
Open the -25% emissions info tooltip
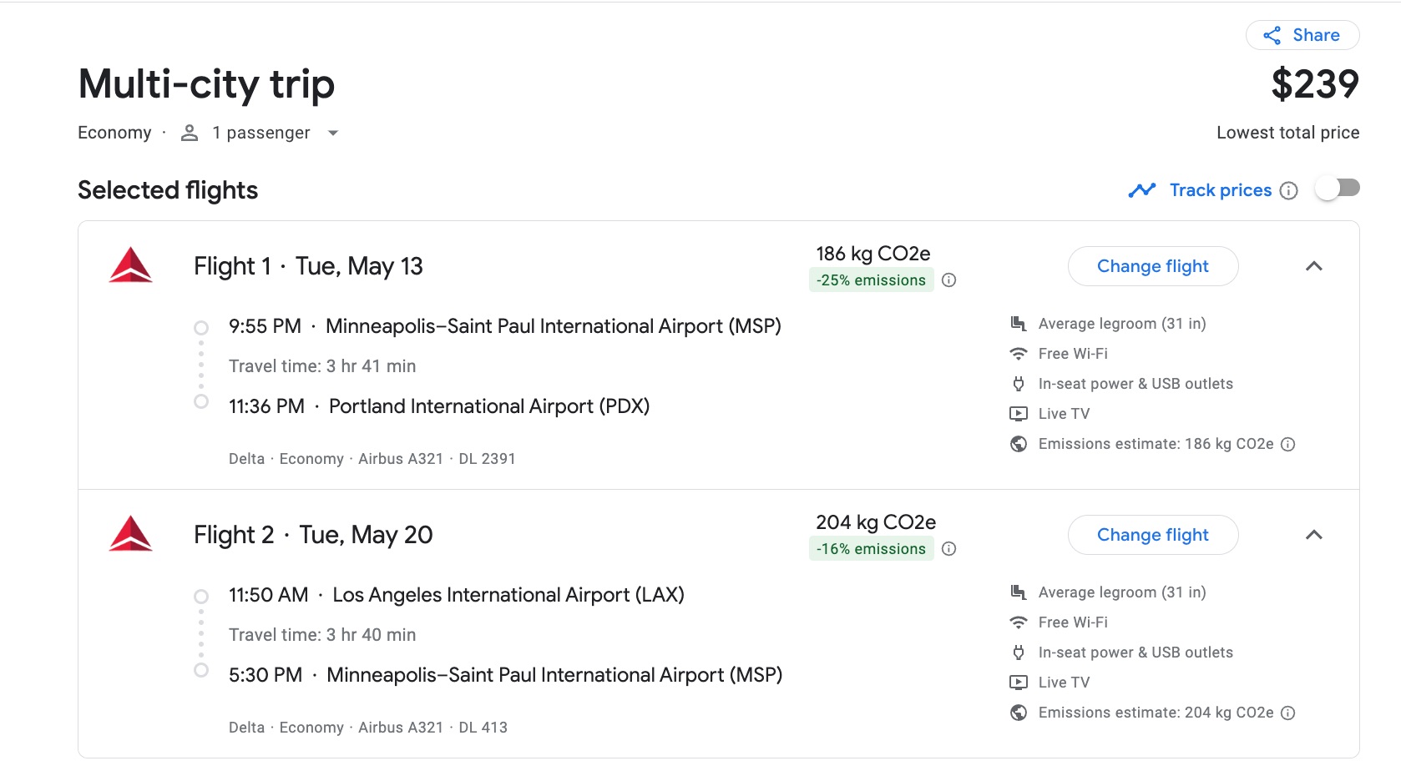coord(949,280)
